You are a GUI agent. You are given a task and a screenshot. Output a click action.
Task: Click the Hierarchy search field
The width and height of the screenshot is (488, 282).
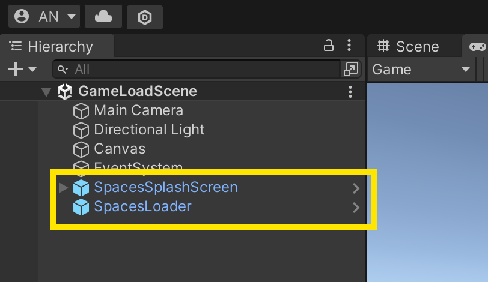point(198,70)
